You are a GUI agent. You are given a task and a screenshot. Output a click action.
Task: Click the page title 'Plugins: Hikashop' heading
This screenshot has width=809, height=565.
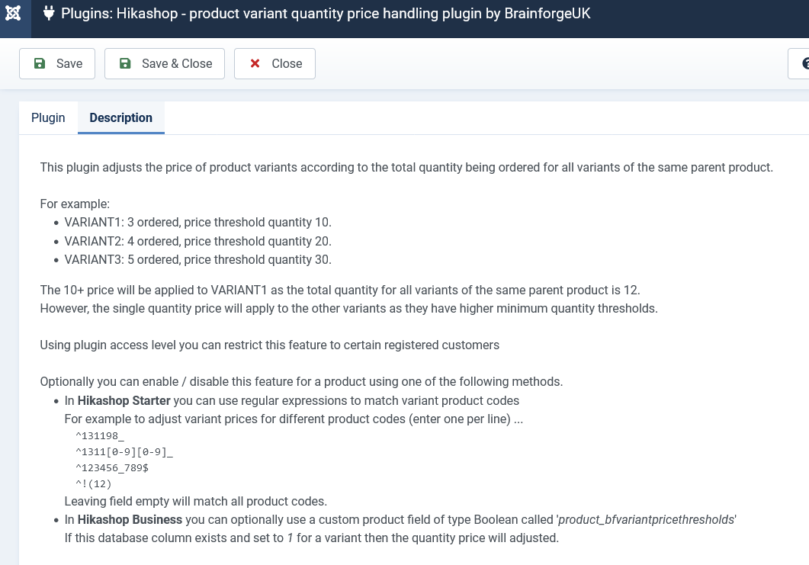(x=326, y=14)
